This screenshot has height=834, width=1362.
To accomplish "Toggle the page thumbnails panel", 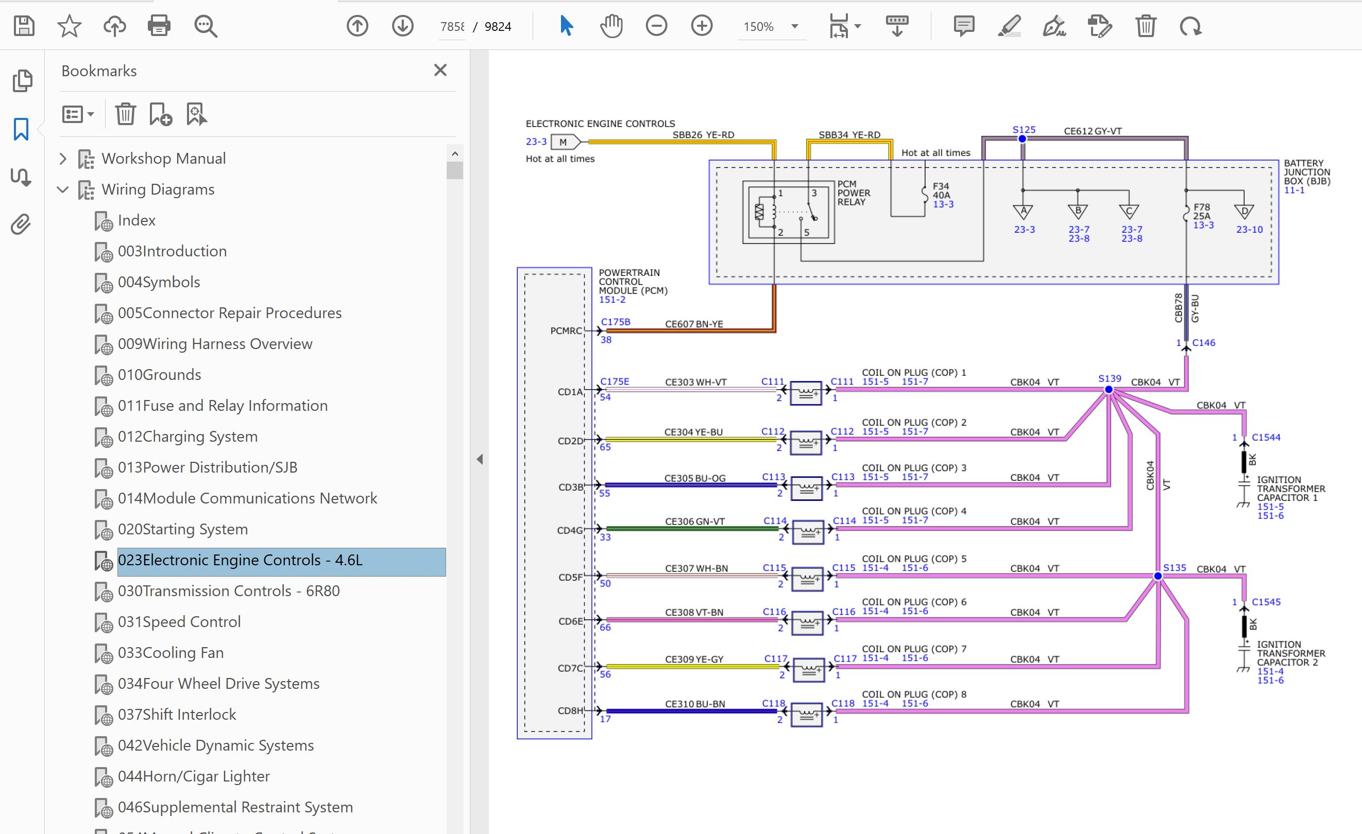I will tap(22, 81).
